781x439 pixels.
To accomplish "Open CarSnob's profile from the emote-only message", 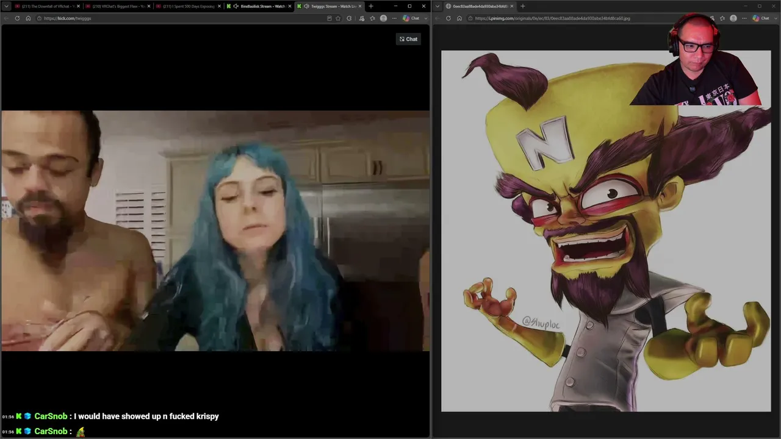I will coord(51,431).
